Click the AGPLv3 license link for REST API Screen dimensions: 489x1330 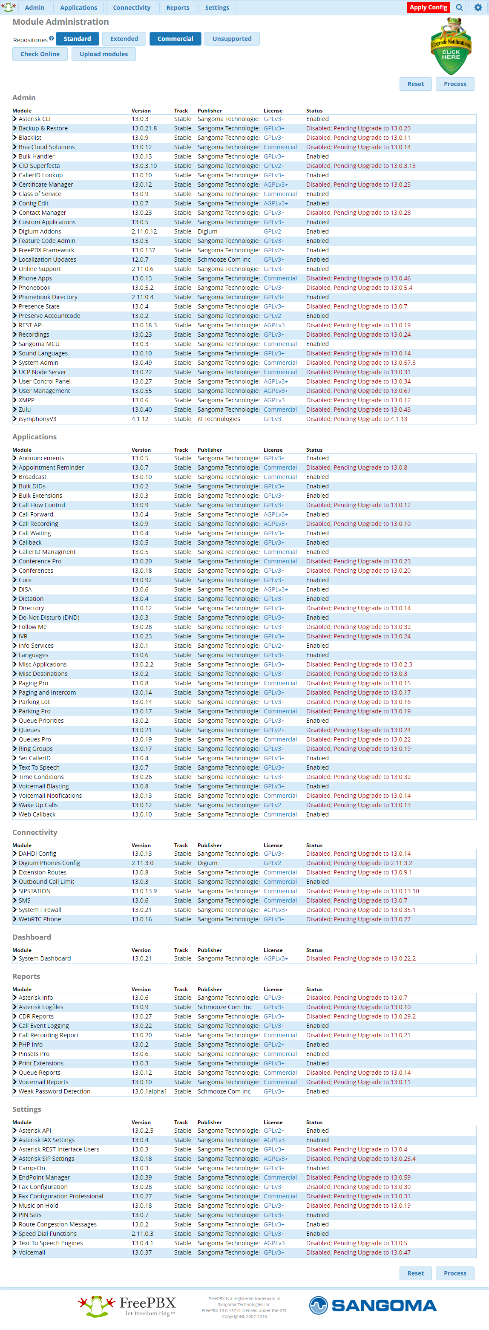[274, 325]
